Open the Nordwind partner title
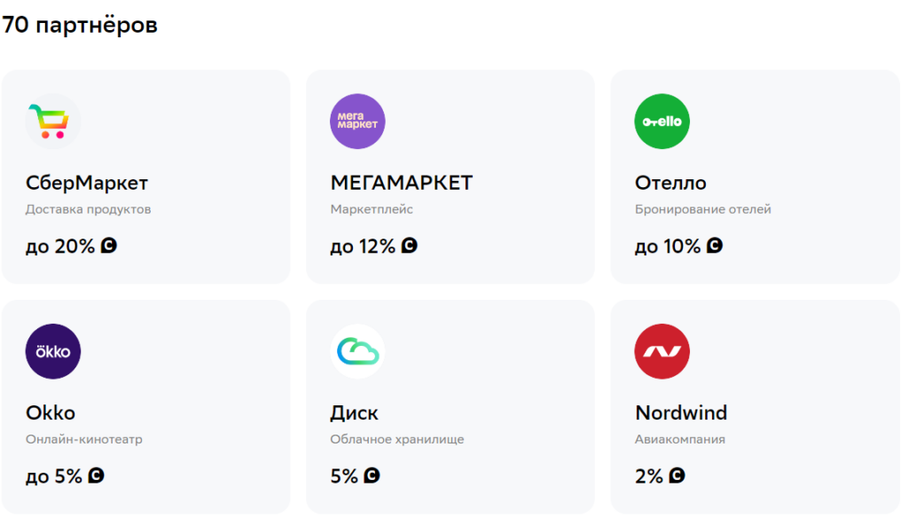 coord(681,413)
